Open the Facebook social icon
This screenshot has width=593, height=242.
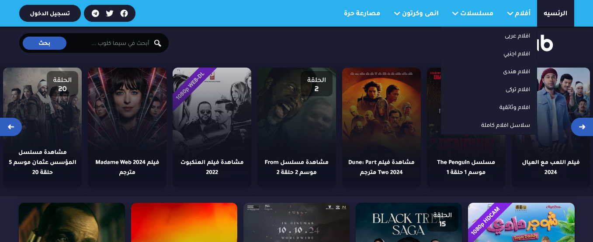[124, 14]
